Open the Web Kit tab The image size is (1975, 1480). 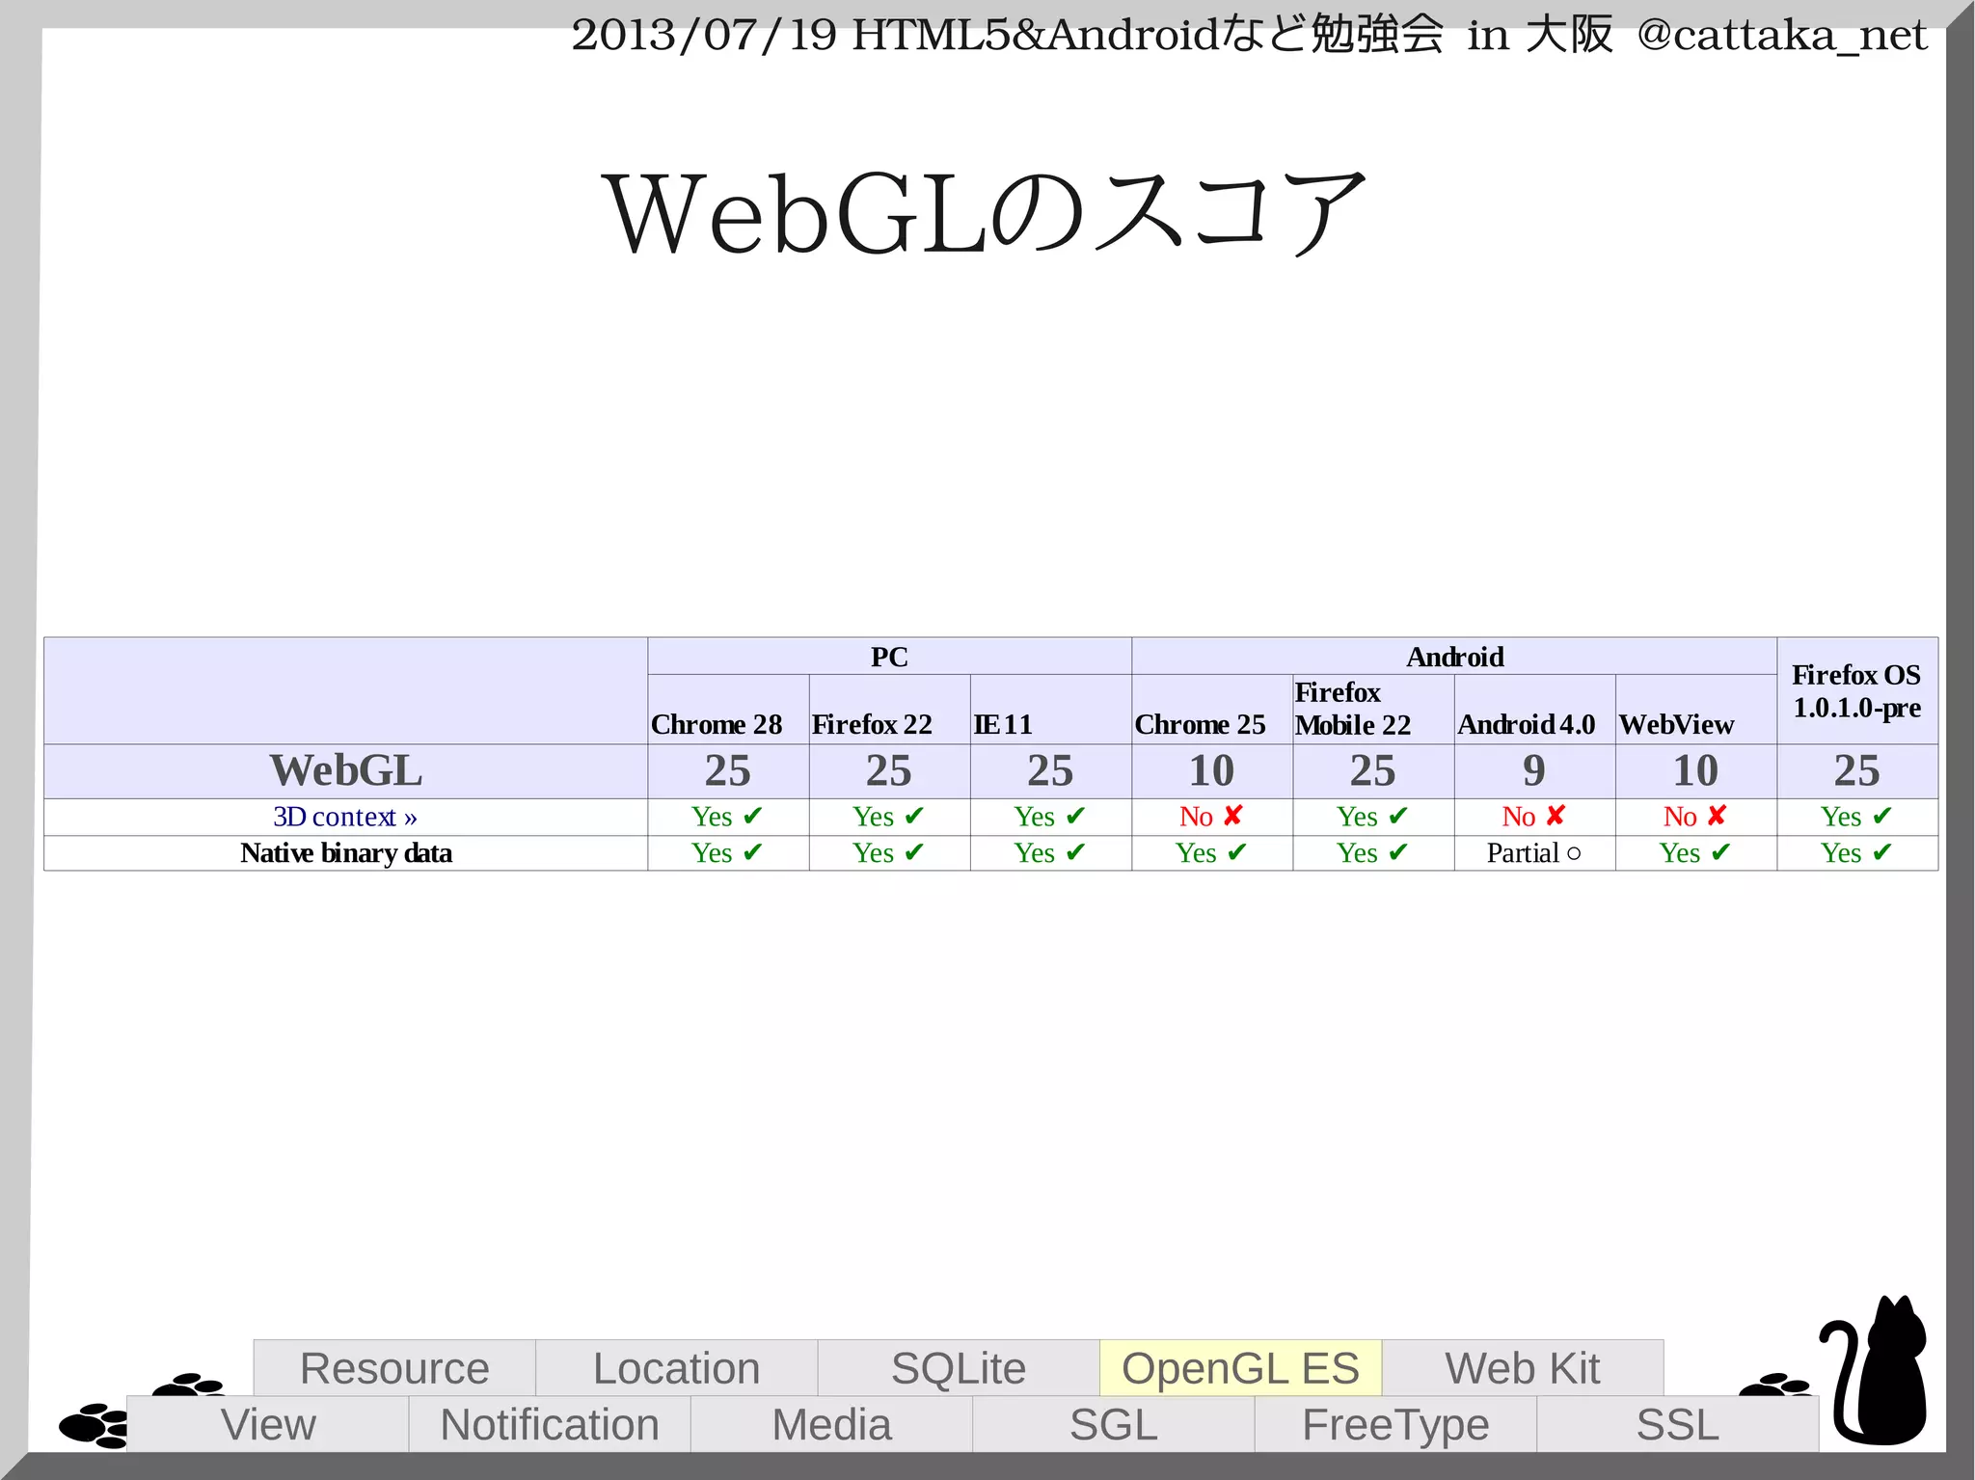(1523, 1368)
